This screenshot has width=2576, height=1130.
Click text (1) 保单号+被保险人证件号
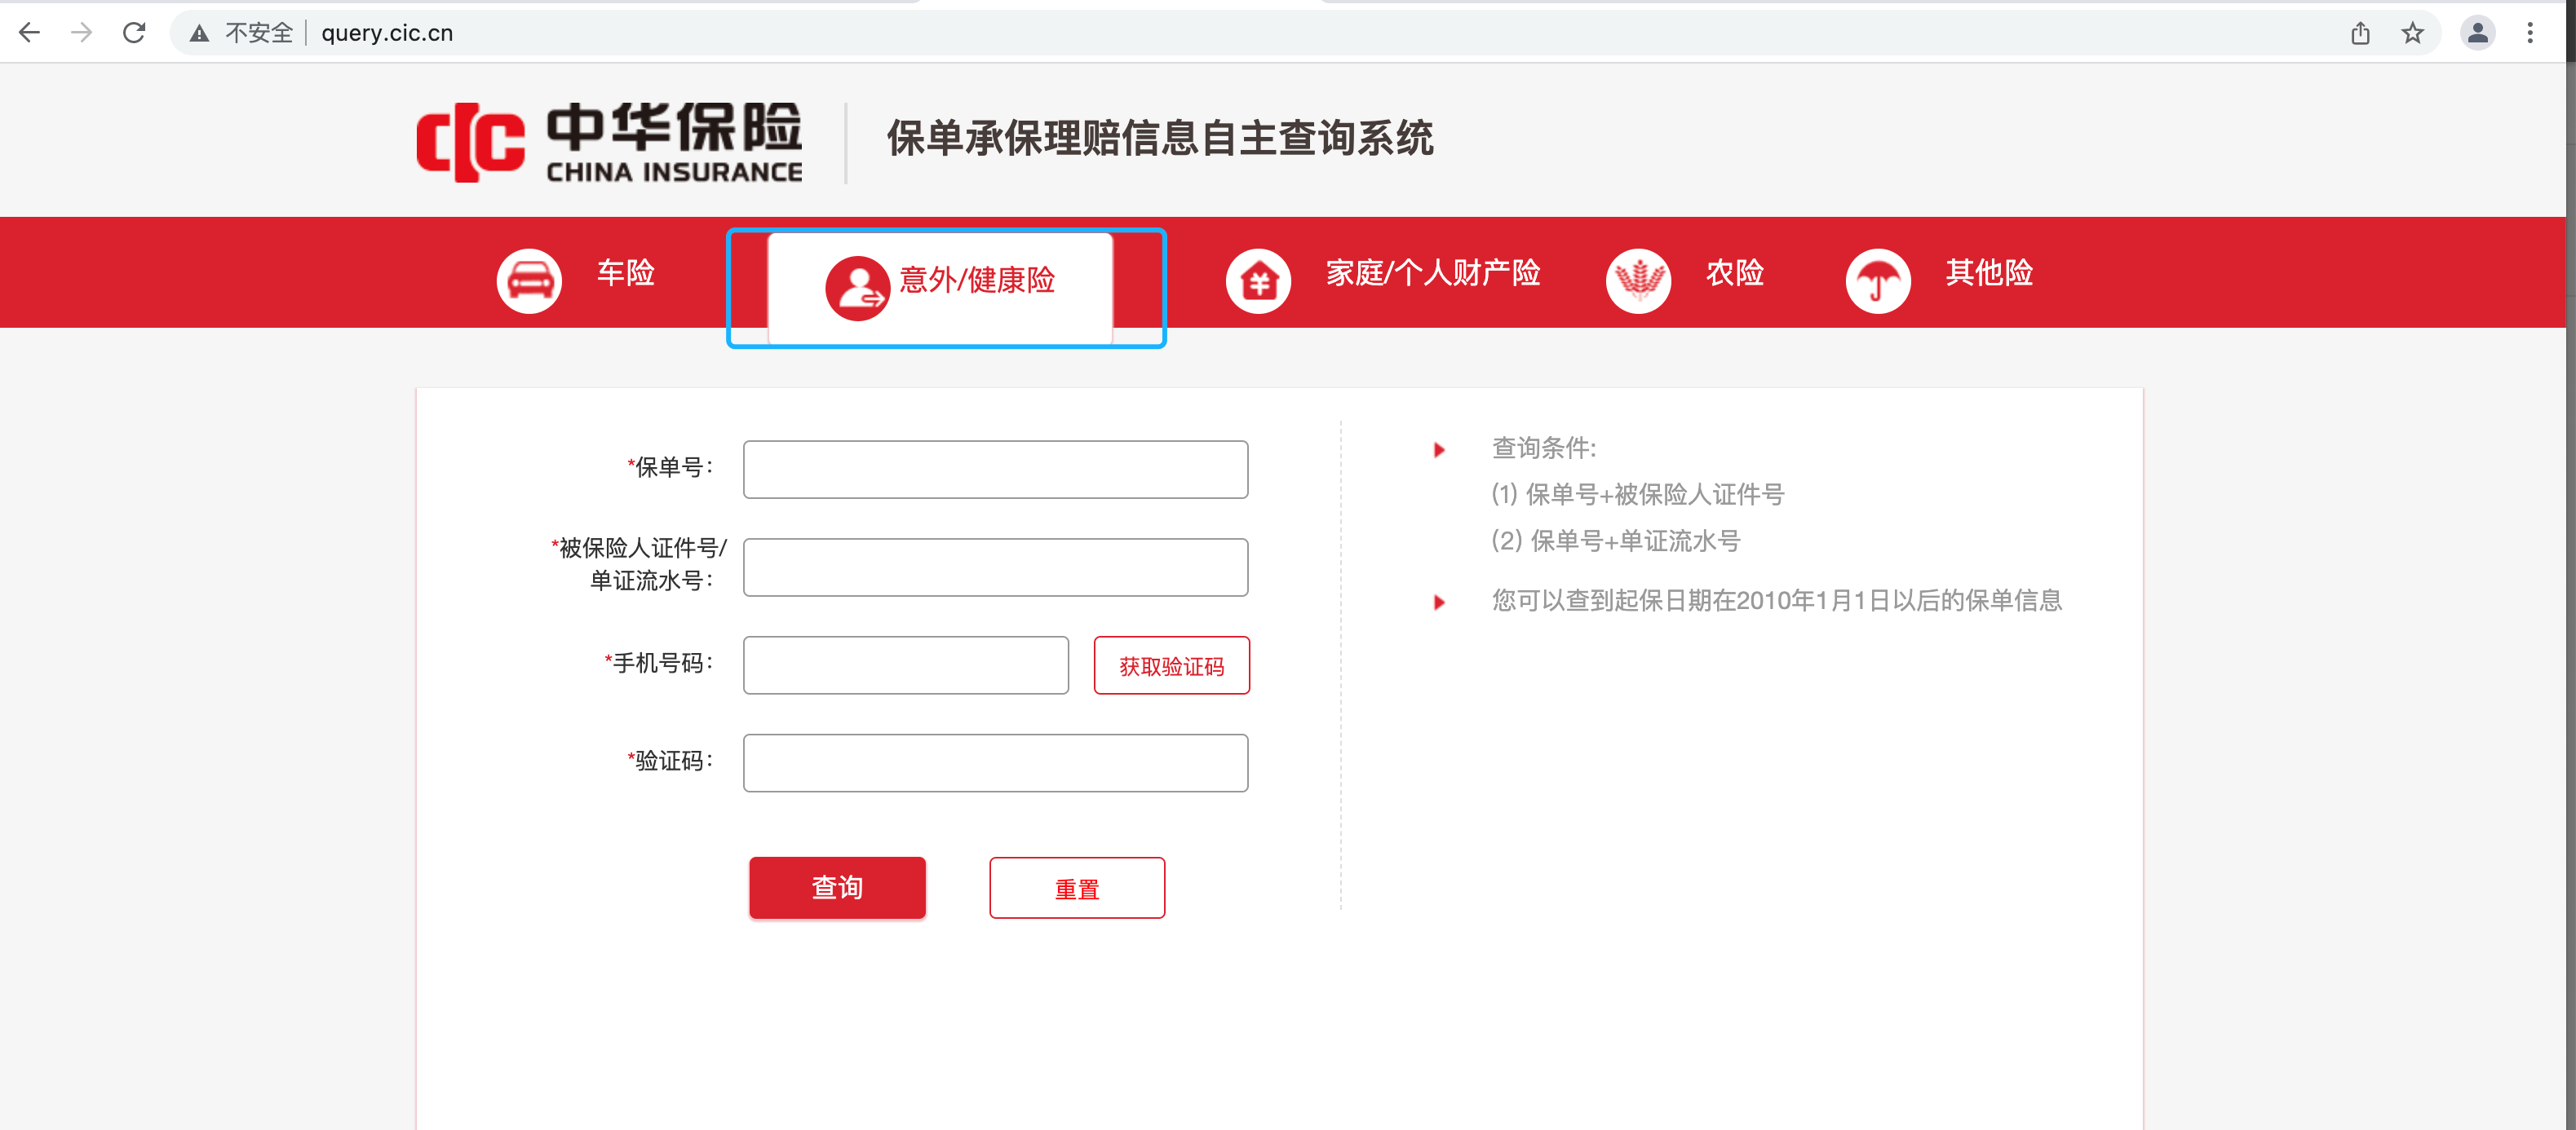point(1637,495)
